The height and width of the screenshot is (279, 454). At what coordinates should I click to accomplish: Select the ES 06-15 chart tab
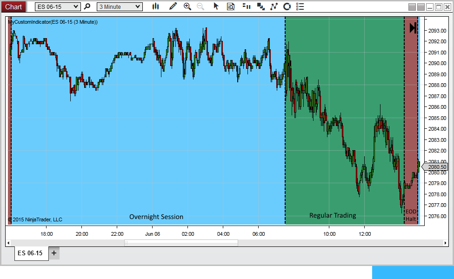[32, 253]
